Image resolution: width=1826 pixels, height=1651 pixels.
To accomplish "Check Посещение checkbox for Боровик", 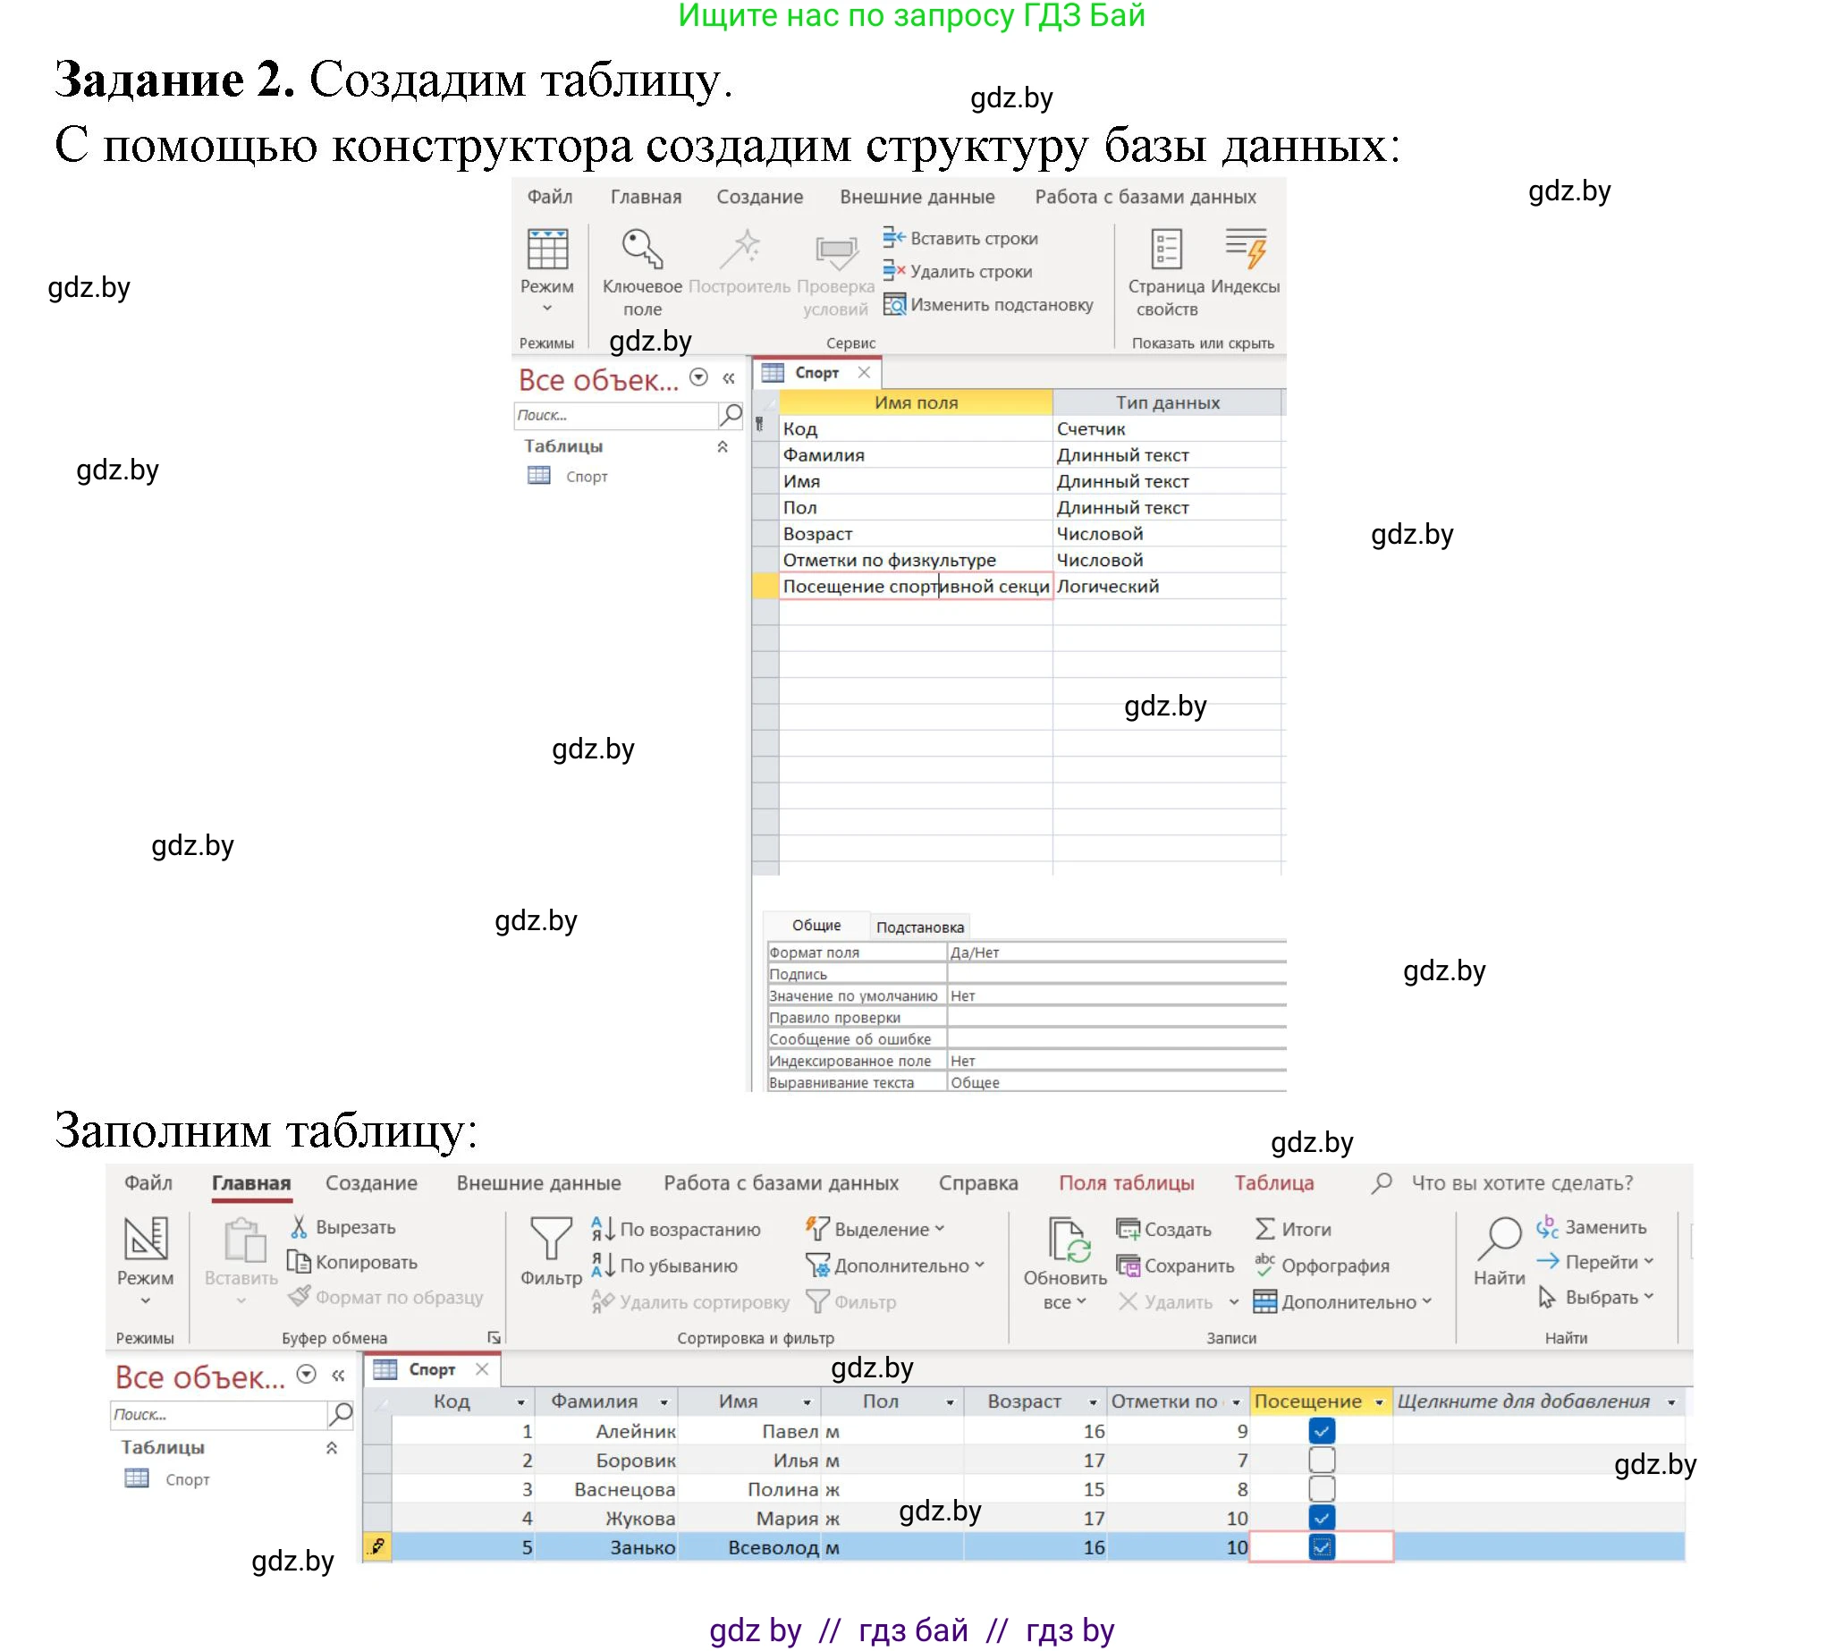I will pos(1322,1460).
